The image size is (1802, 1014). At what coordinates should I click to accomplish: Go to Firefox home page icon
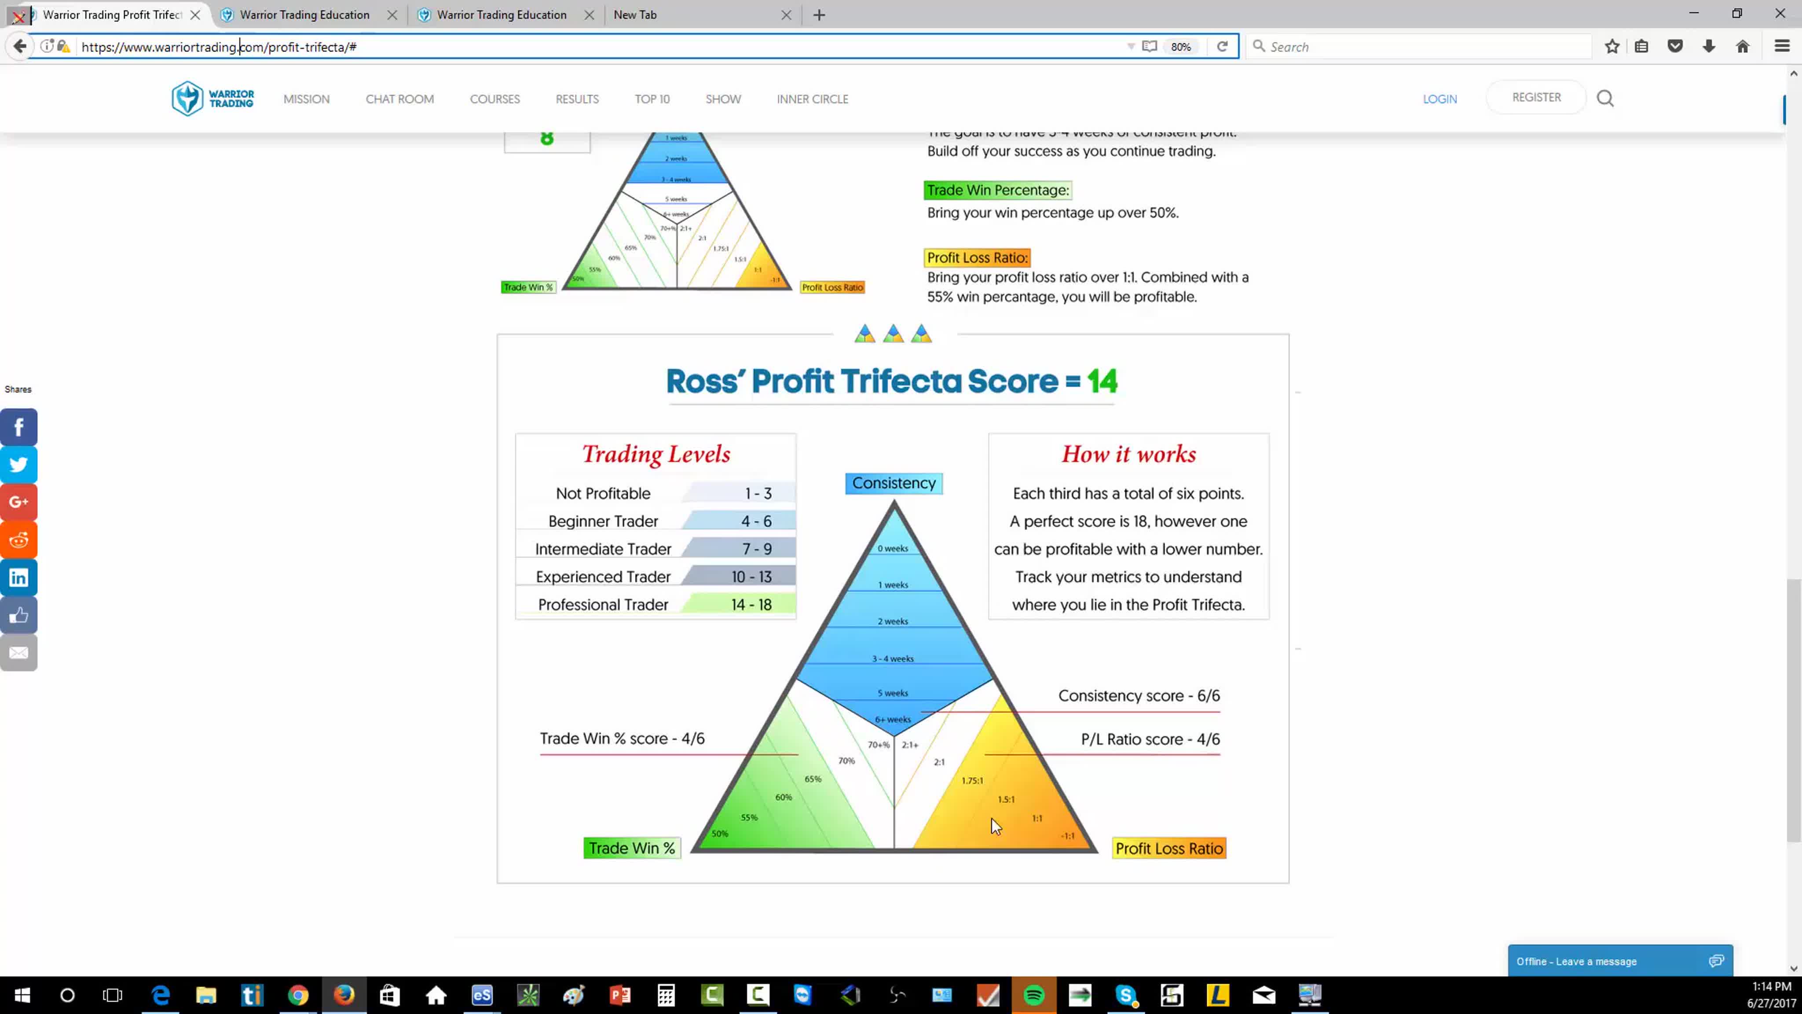[1743, 47]
